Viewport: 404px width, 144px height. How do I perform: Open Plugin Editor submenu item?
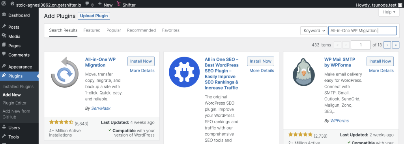point(15,103)
